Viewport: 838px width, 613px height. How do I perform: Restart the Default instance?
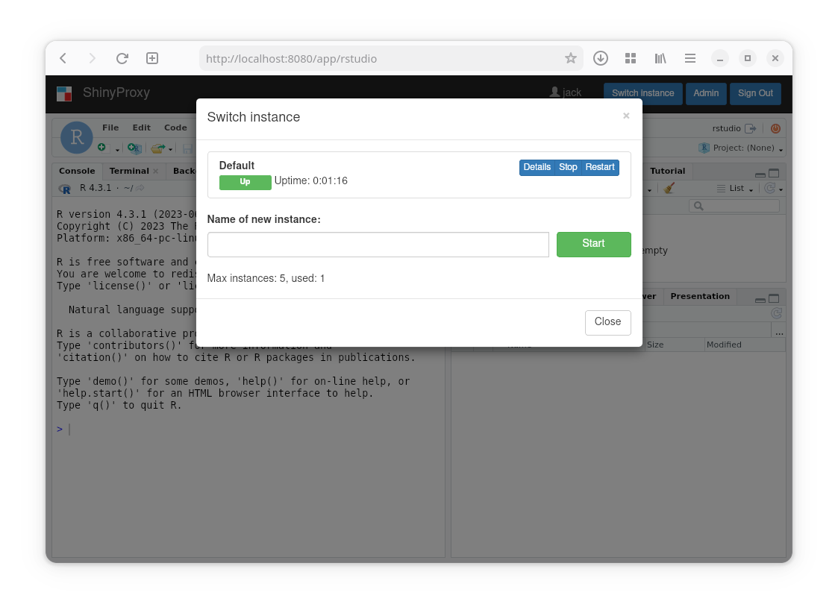point(600,167)
